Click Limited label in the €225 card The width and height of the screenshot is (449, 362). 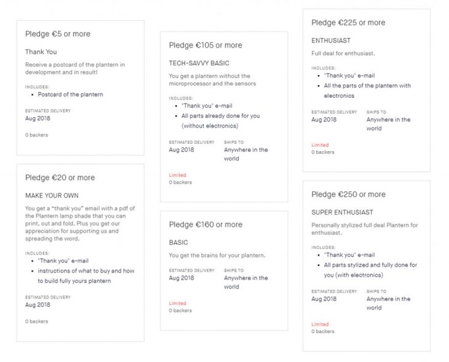coord(320,145)
